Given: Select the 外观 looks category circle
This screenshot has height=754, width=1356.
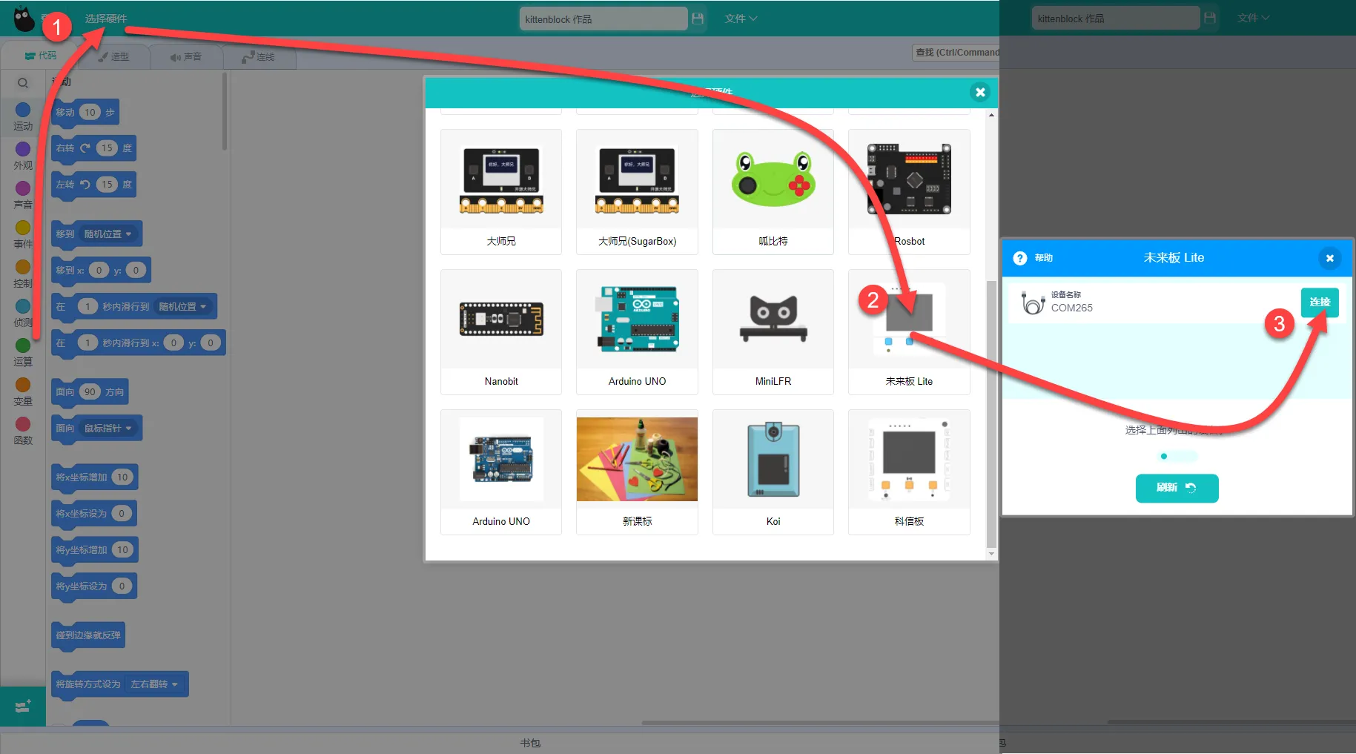Looking at the screenshot, I should 23,150.
